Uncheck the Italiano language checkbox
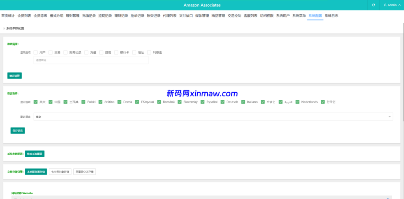 tap(243, 102)
